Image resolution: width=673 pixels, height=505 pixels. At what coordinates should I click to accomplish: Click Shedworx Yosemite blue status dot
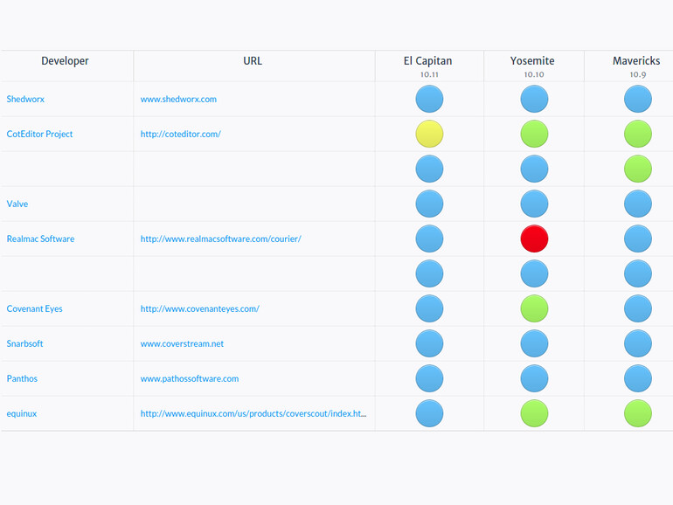[534, 99]
